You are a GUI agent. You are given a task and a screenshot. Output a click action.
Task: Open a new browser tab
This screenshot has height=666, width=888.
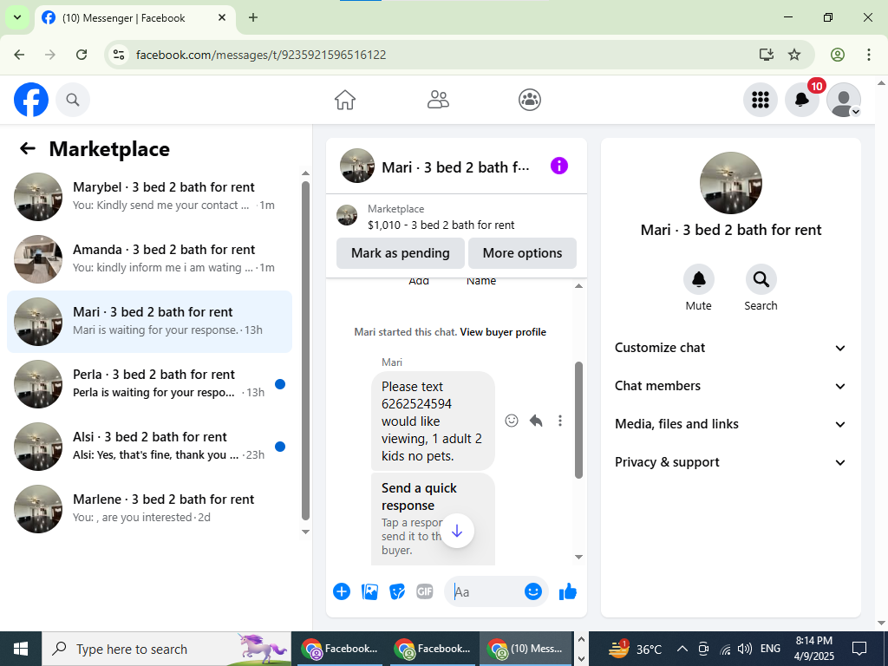click(253, 17)
